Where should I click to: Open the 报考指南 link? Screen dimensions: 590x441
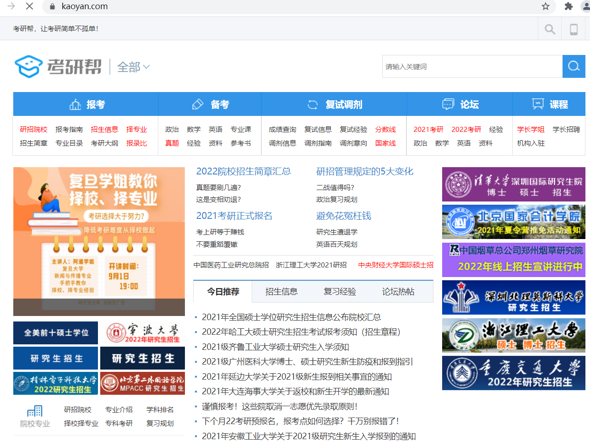pos(69,130)
